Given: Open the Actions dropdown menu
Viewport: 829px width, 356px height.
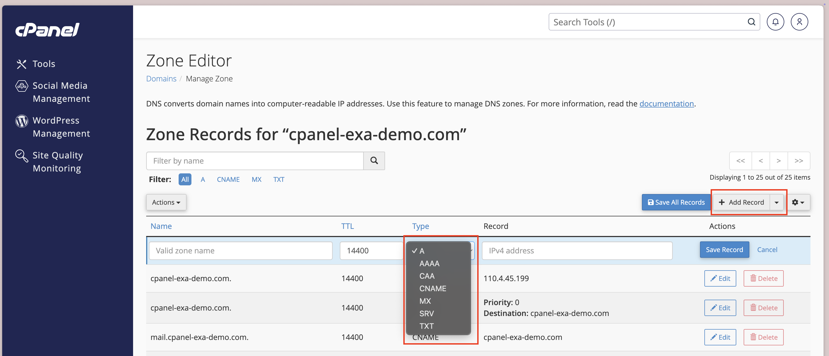Looking at the screenshot, I should [x=166, y=202].
